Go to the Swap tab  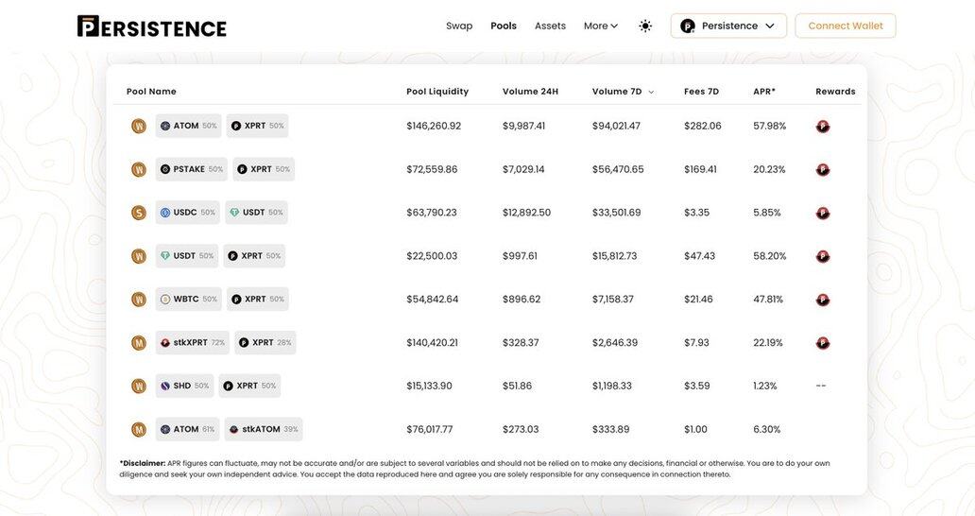459,26
